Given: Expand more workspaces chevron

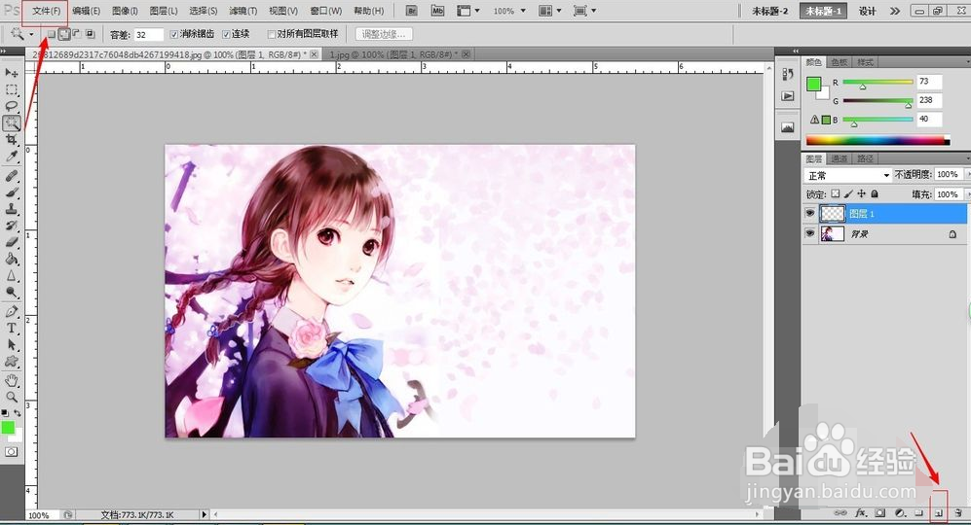Looking at the screenshot, I should 895,11.
